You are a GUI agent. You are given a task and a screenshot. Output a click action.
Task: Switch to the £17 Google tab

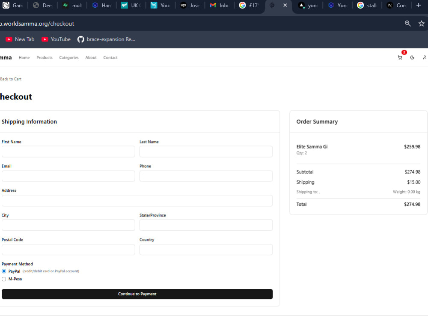[x=249, y=5]
